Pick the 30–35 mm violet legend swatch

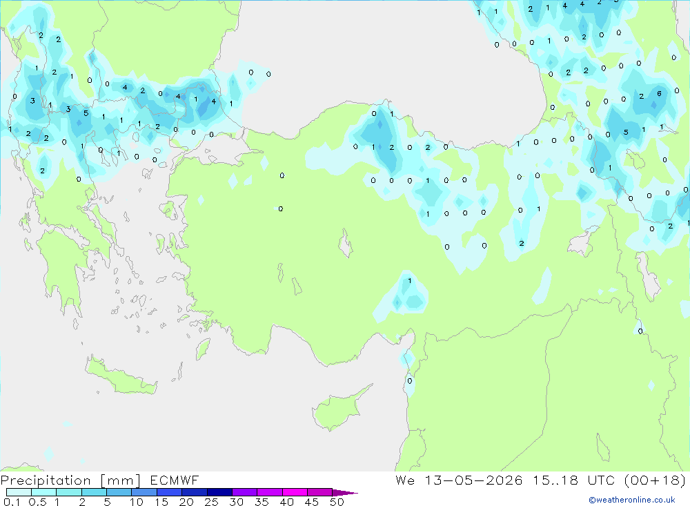(x=244, y=492)
